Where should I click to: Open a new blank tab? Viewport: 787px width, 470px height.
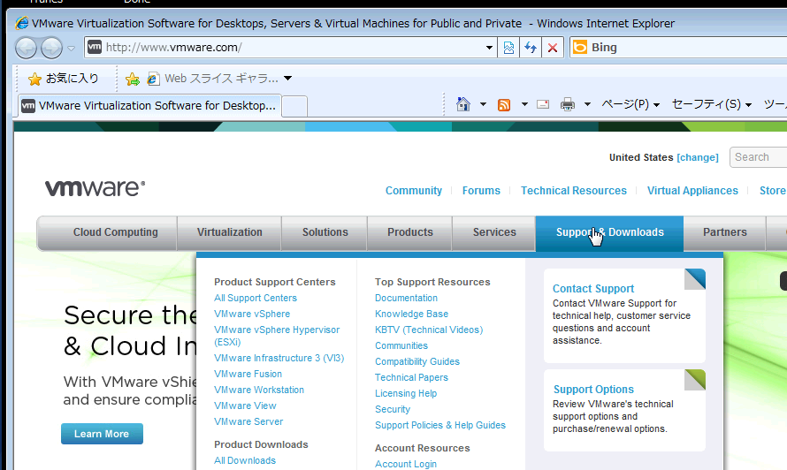pyautogui.click(x=294, y=106)
